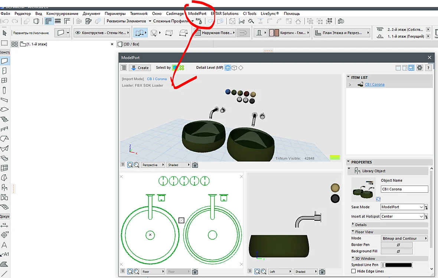Image resolution: width=438 pixels, height=278 pixels.
Task: Zoom to fit in Floor view
Action: click(130, 272)
